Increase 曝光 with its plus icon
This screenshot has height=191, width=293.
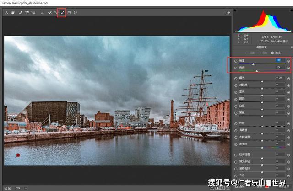(x=288, y=79)
